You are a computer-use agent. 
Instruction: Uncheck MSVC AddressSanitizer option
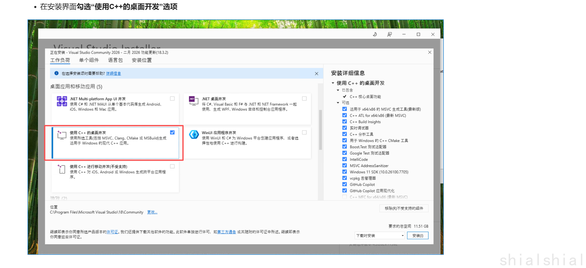pos(344,165)
